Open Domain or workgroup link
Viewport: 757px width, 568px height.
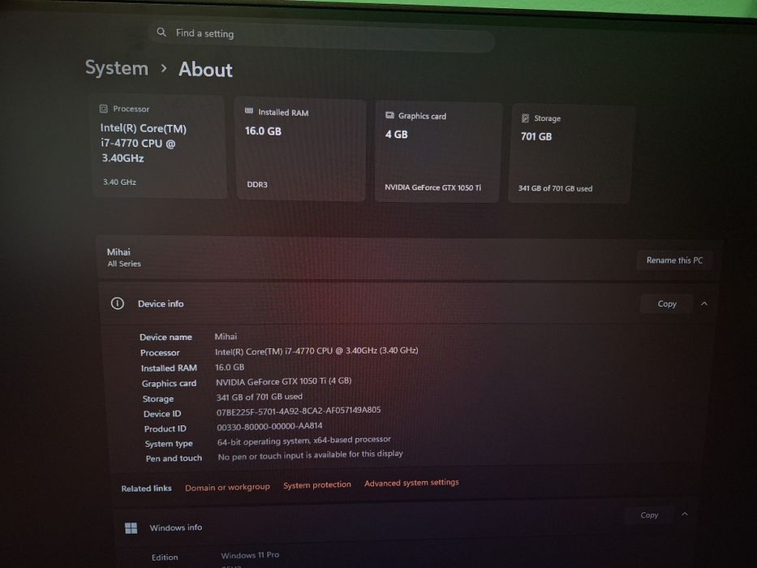[x=227, y=488]
